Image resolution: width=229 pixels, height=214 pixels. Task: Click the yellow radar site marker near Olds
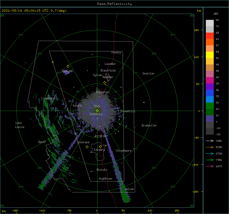(x=97, y=111)
